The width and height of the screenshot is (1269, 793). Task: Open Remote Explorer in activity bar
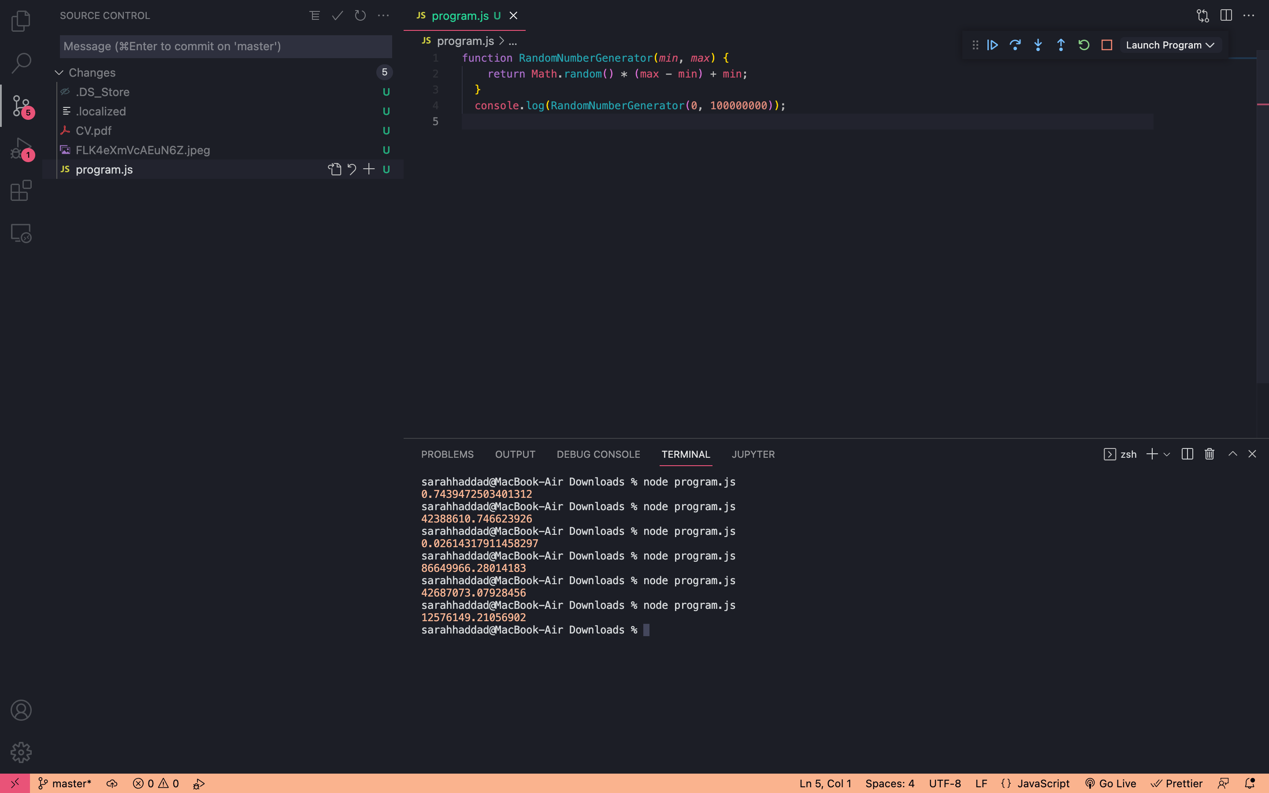[21, 233]
